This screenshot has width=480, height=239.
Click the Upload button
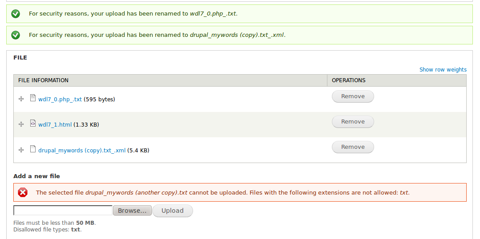pyautogui.click(x=173, y=211)
